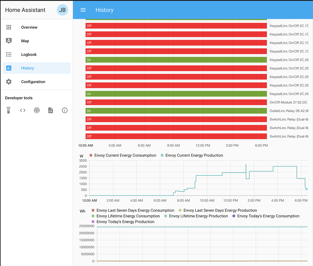Open the hamburger menu in header
Viewport: 313px width, 266px height.
[83, 10]
